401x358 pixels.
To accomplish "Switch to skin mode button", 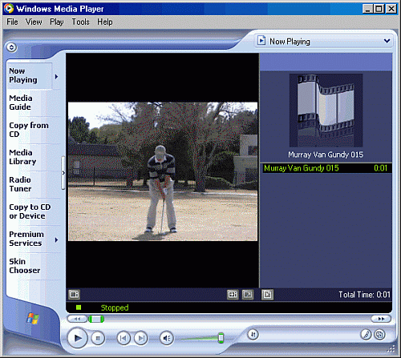I will click(x=380, y=335).
